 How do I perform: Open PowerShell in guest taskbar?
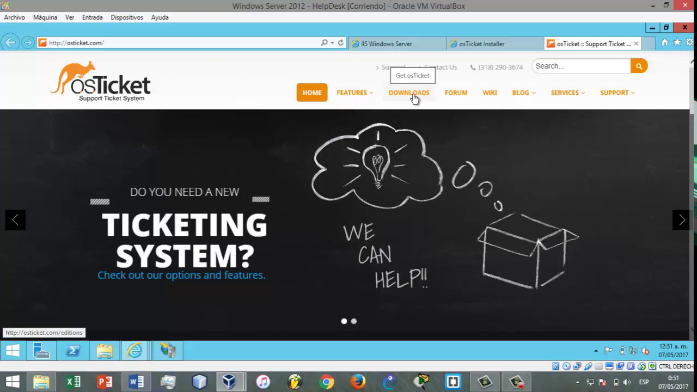click(73, 351)
